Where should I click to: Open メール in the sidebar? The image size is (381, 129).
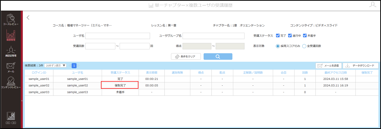(11, 67)
